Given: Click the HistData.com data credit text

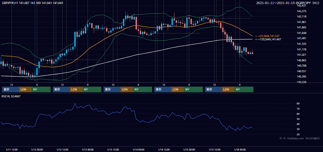Looking at the screenshot, I should click(299, 138).
